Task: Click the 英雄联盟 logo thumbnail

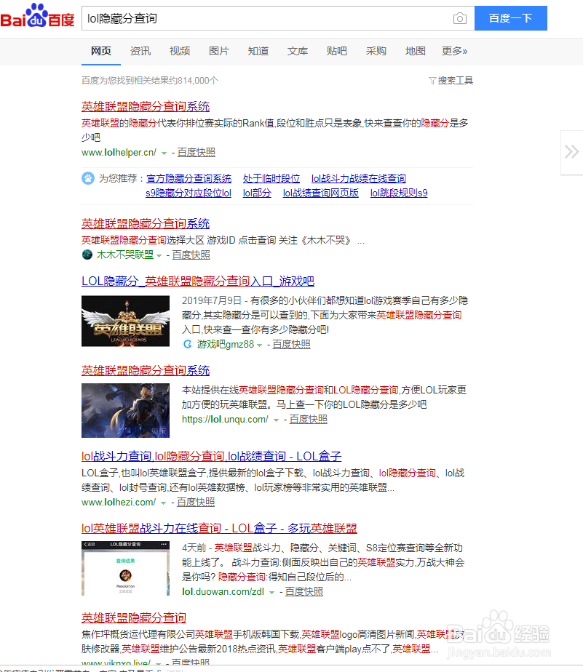Action: tap(125, 321)
